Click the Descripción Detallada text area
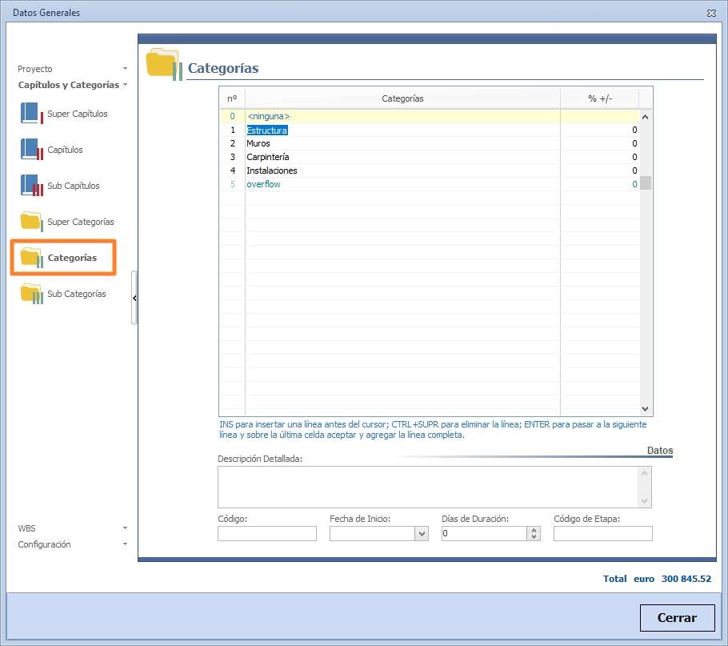728x646 pixels. coord(428,488)
